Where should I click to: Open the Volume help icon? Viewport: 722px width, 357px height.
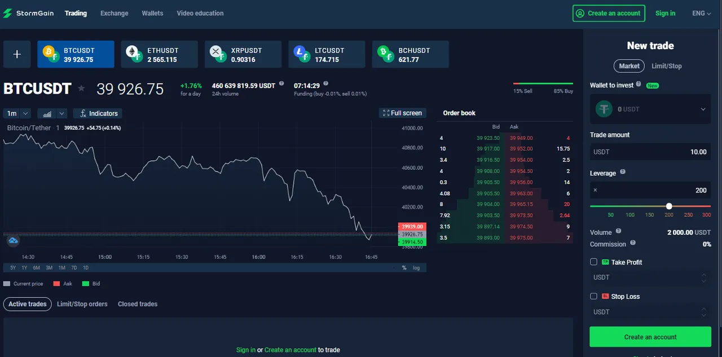618,231
